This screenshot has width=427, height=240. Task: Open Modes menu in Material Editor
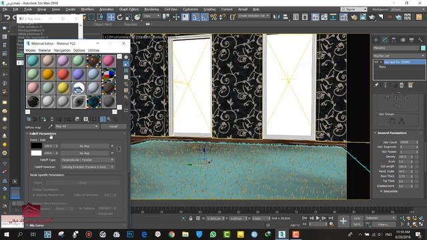click(31, 51)
